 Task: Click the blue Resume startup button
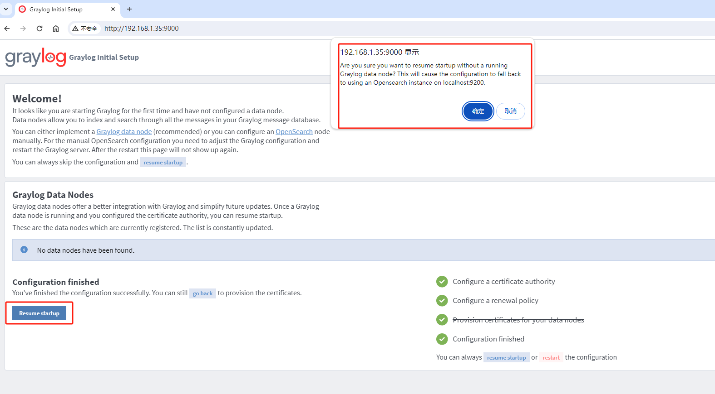coord(39,313)
